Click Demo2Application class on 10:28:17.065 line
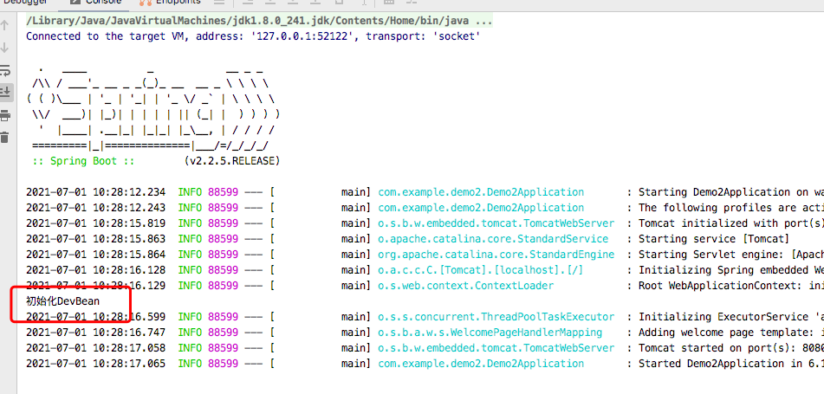Image resolution: width=824 pixels, height=394 pixels. 481,364
